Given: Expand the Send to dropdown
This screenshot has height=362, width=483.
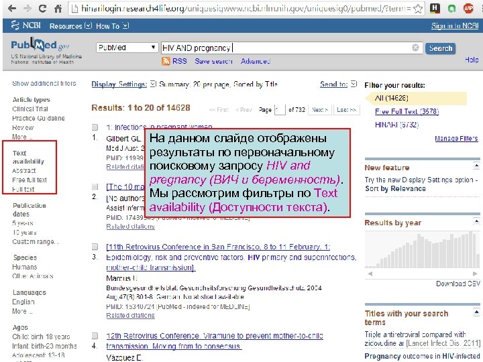Looking at the screenshot, I should 339,84.
